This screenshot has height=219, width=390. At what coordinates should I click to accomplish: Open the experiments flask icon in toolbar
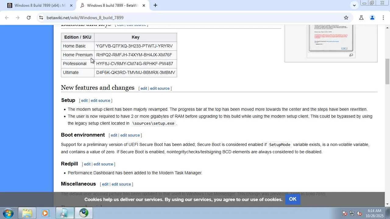pyautogui.click(x=361, y=18)
